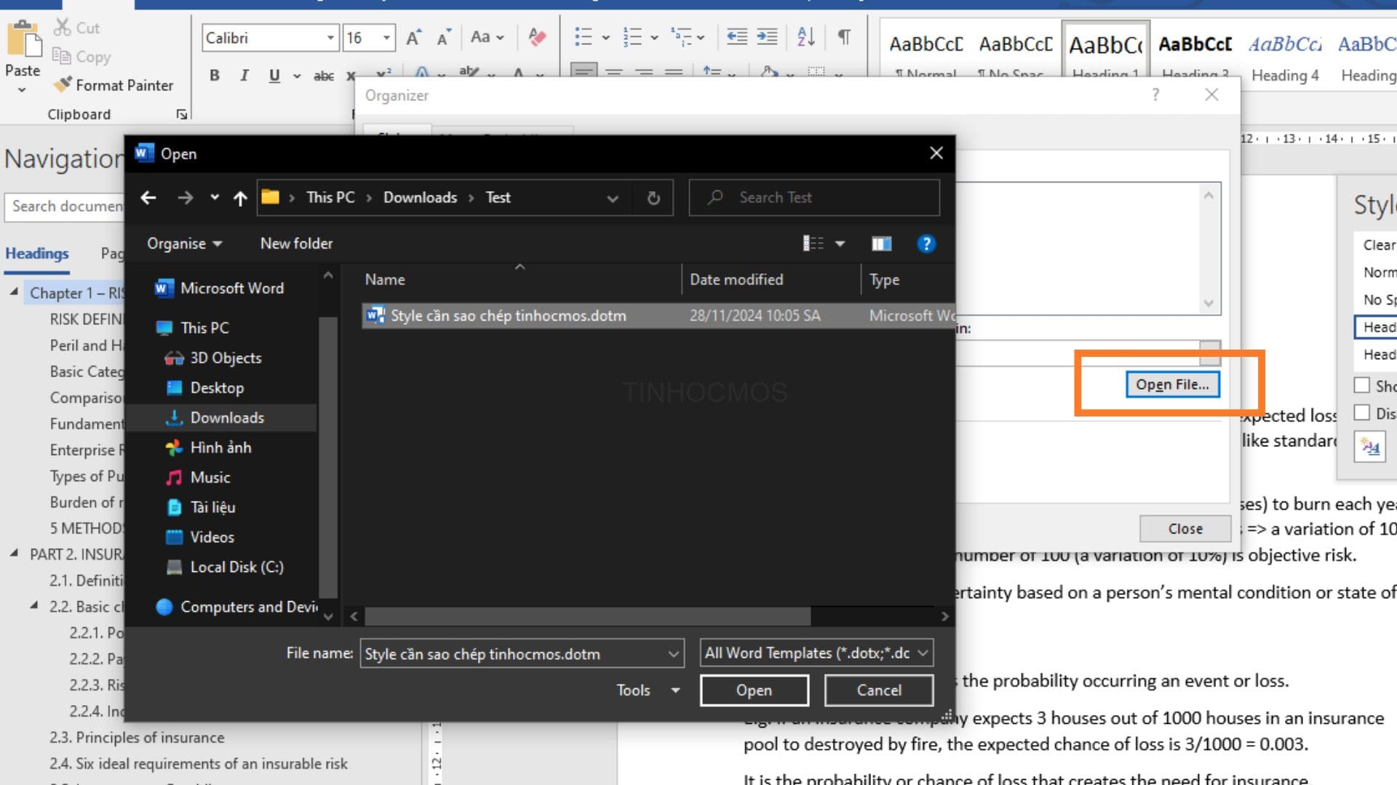Screen dimensions: 1397x785
Task: Click the Close button in Organizer
Action: click(1185, 528)
